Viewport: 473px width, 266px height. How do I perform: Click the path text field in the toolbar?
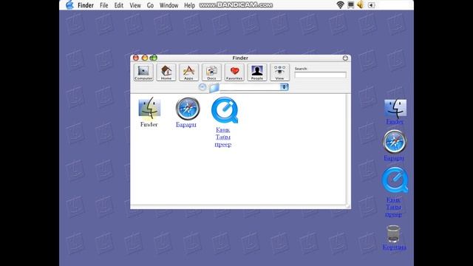[250, 87]
